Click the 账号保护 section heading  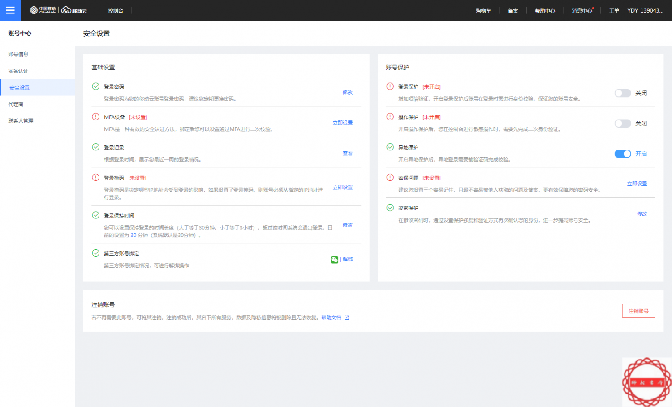click(397, 68)
